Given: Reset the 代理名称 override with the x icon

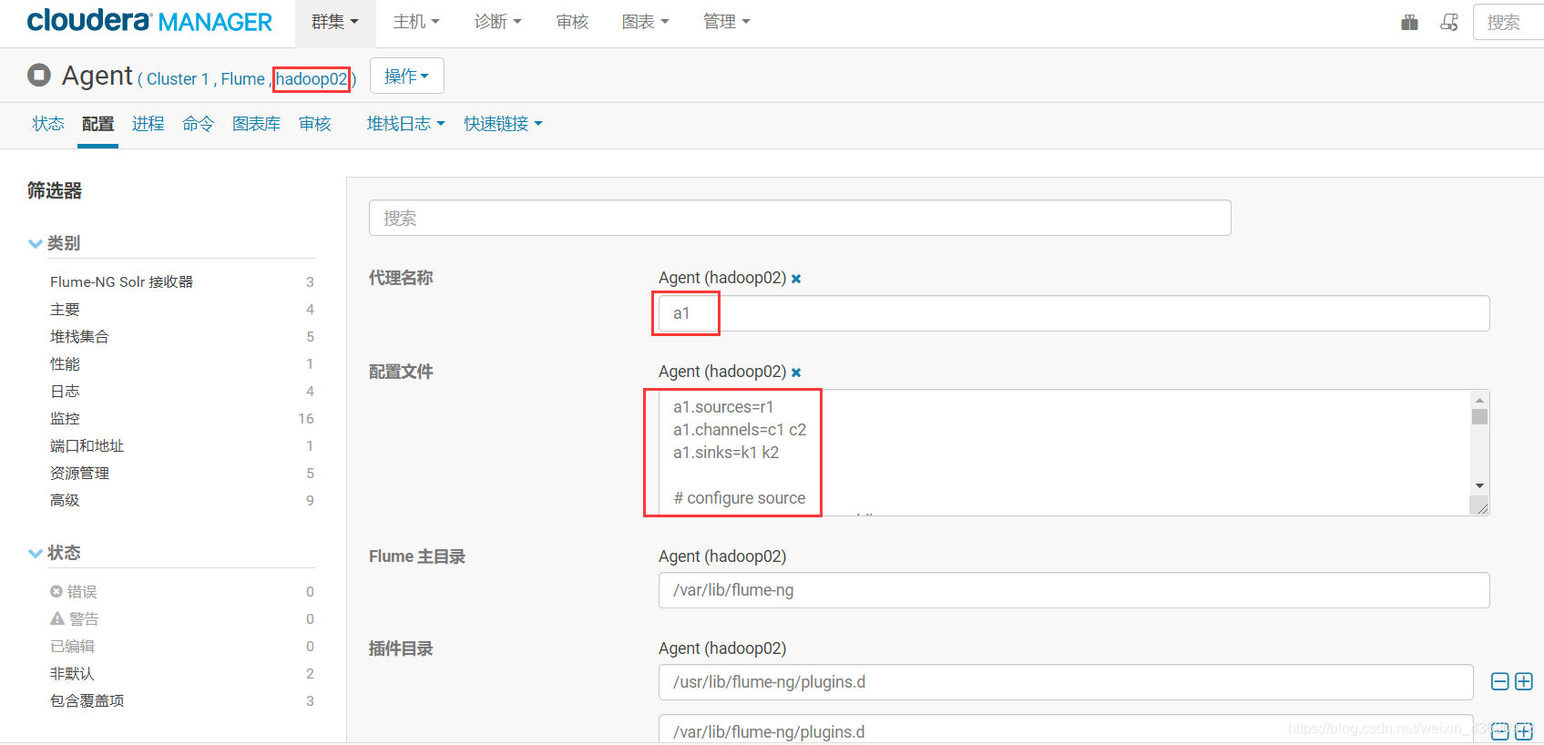Looking at the screenshot, I should click(796, 279).
